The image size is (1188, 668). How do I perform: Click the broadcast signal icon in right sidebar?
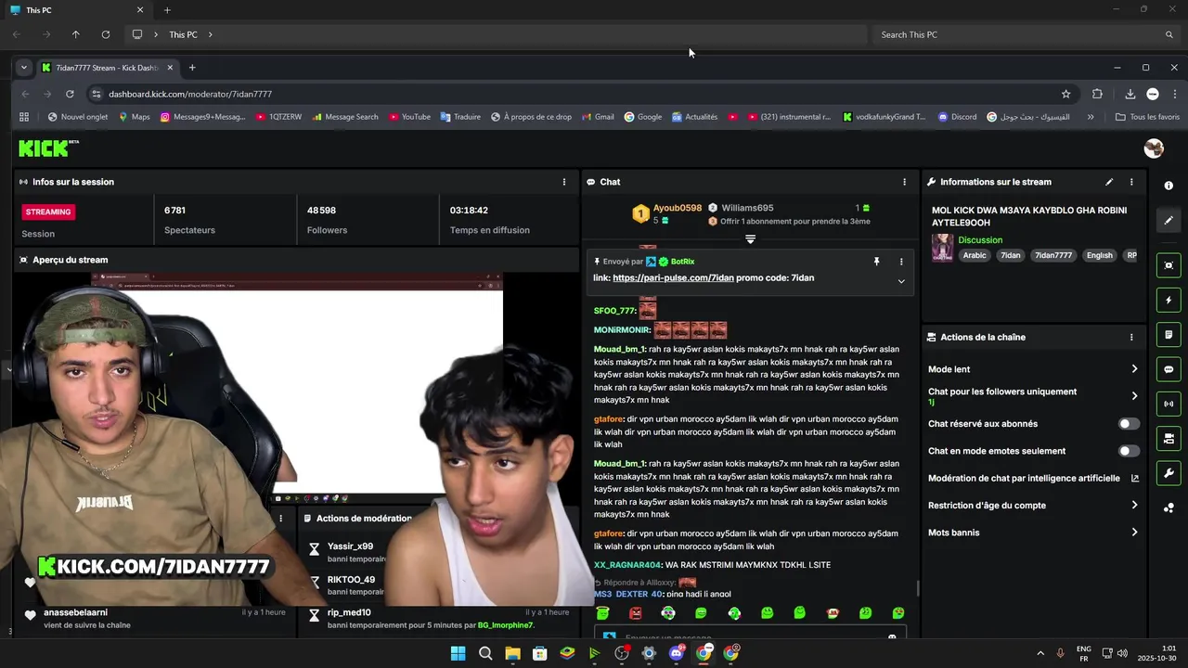1169,404
